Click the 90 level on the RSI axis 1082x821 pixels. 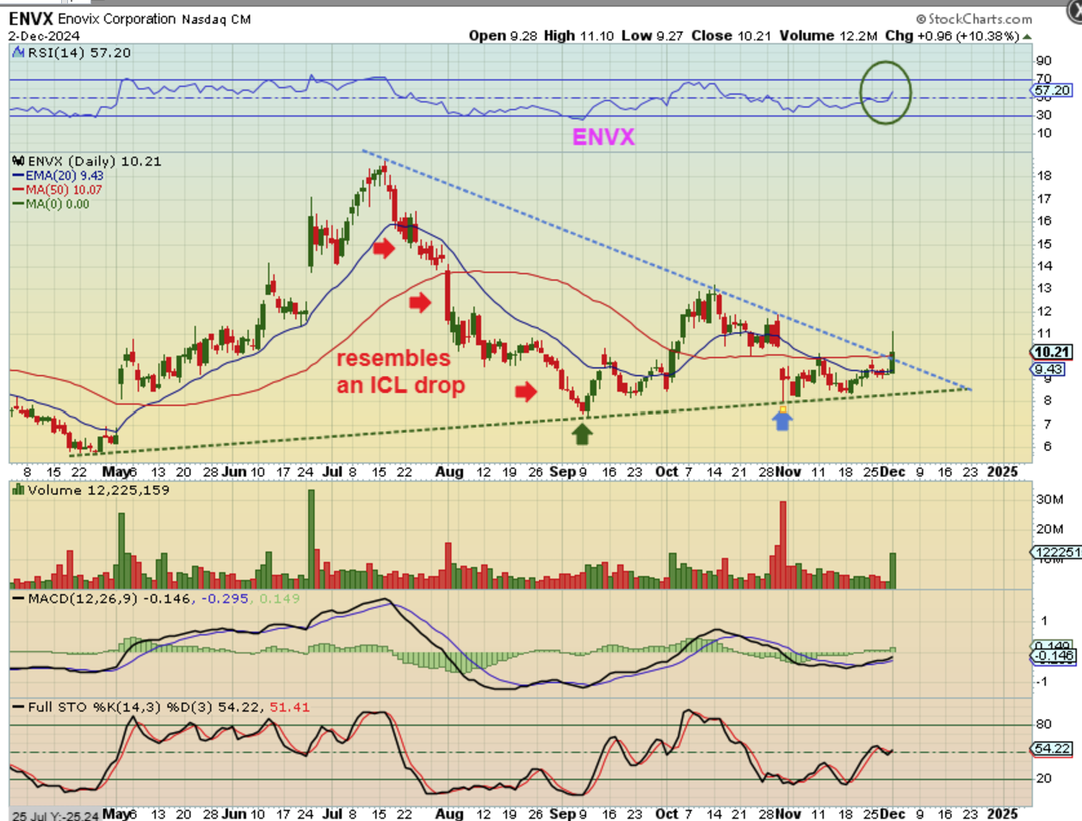(1044, 61)
